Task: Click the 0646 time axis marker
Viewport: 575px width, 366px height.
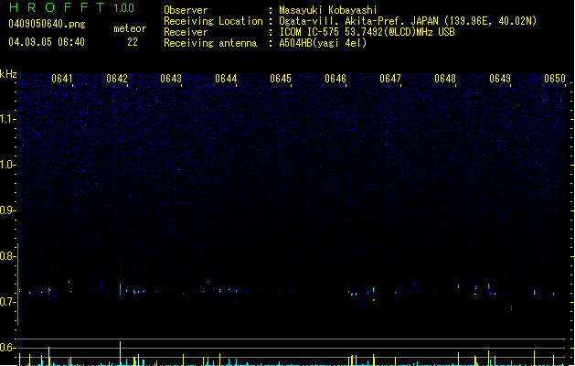Action: tap(335, 79)
